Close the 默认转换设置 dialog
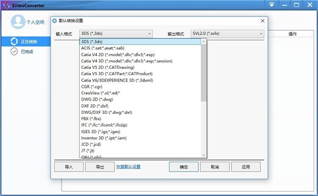The width and height of the screenshot is (318, 196). tap(262, 21)
